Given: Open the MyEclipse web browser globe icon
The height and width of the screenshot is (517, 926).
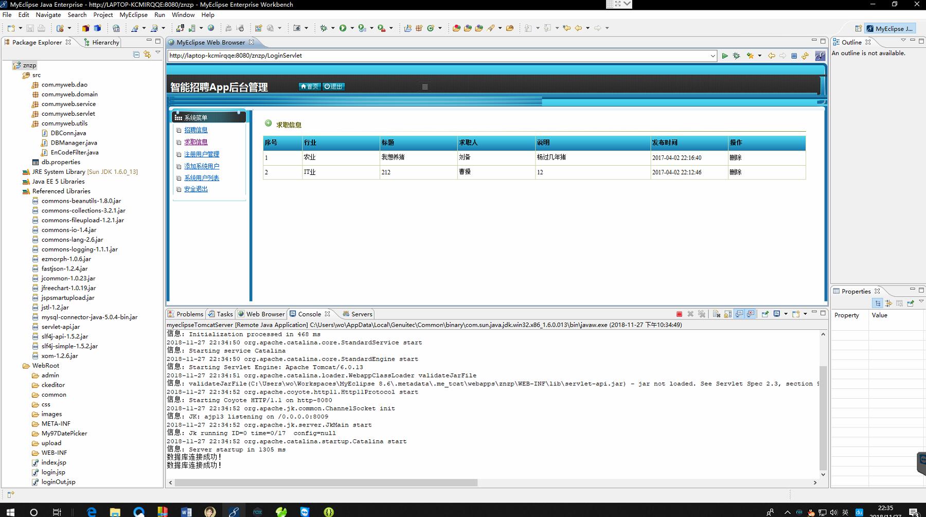Looking at the screenshot, I should tap(211, 28).
